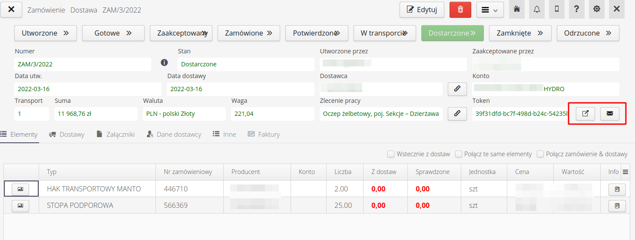Open image for STOPA PODPOROWA row
The image size is (635, 240).
pos(20,205)
